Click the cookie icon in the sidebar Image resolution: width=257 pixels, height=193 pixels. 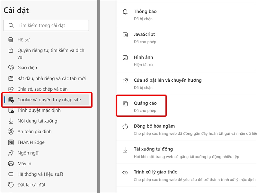(x=11, y=100)
